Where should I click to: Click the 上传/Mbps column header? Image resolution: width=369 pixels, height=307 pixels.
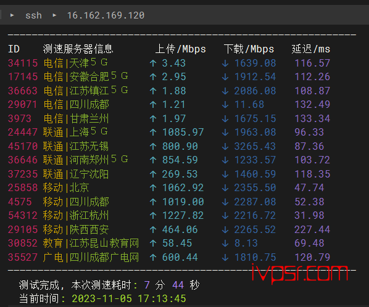pyautogui.click(x=181, y=49)
